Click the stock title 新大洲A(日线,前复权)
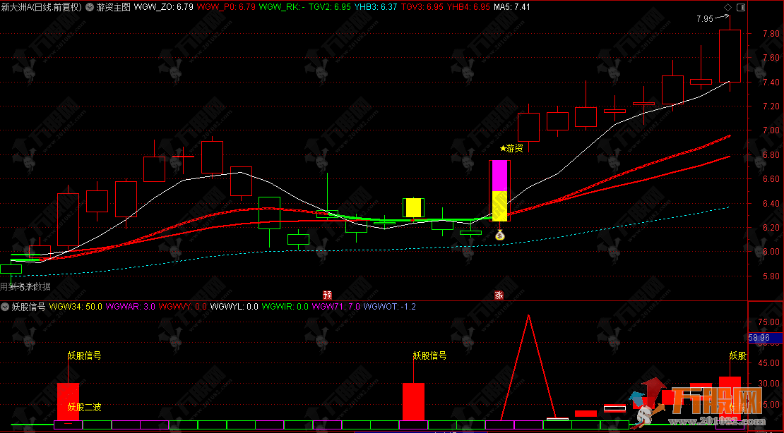Viewport: 784px width, 433px height. [x=41, y=7]
